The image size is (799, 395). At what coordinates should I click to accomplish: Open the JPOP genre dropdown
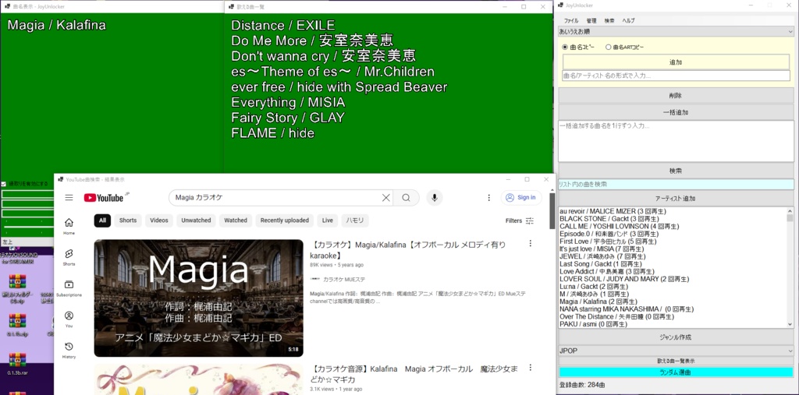tap(676, 351)
